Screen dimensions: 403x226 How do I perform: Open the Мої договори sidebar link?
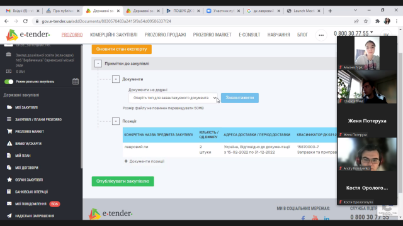pos(26,168)
